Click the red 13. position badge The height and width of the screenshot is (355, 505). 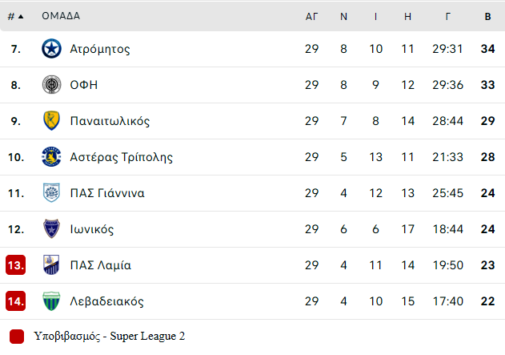pos(15,265)
